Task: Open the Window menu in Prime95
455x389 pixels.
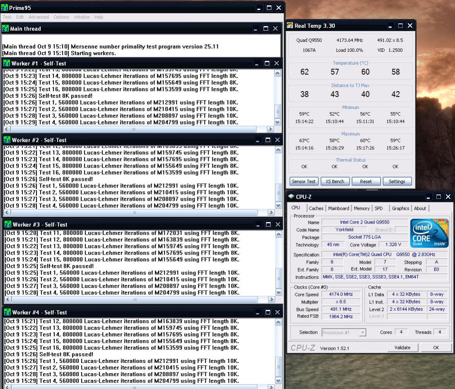Action: 82,17
